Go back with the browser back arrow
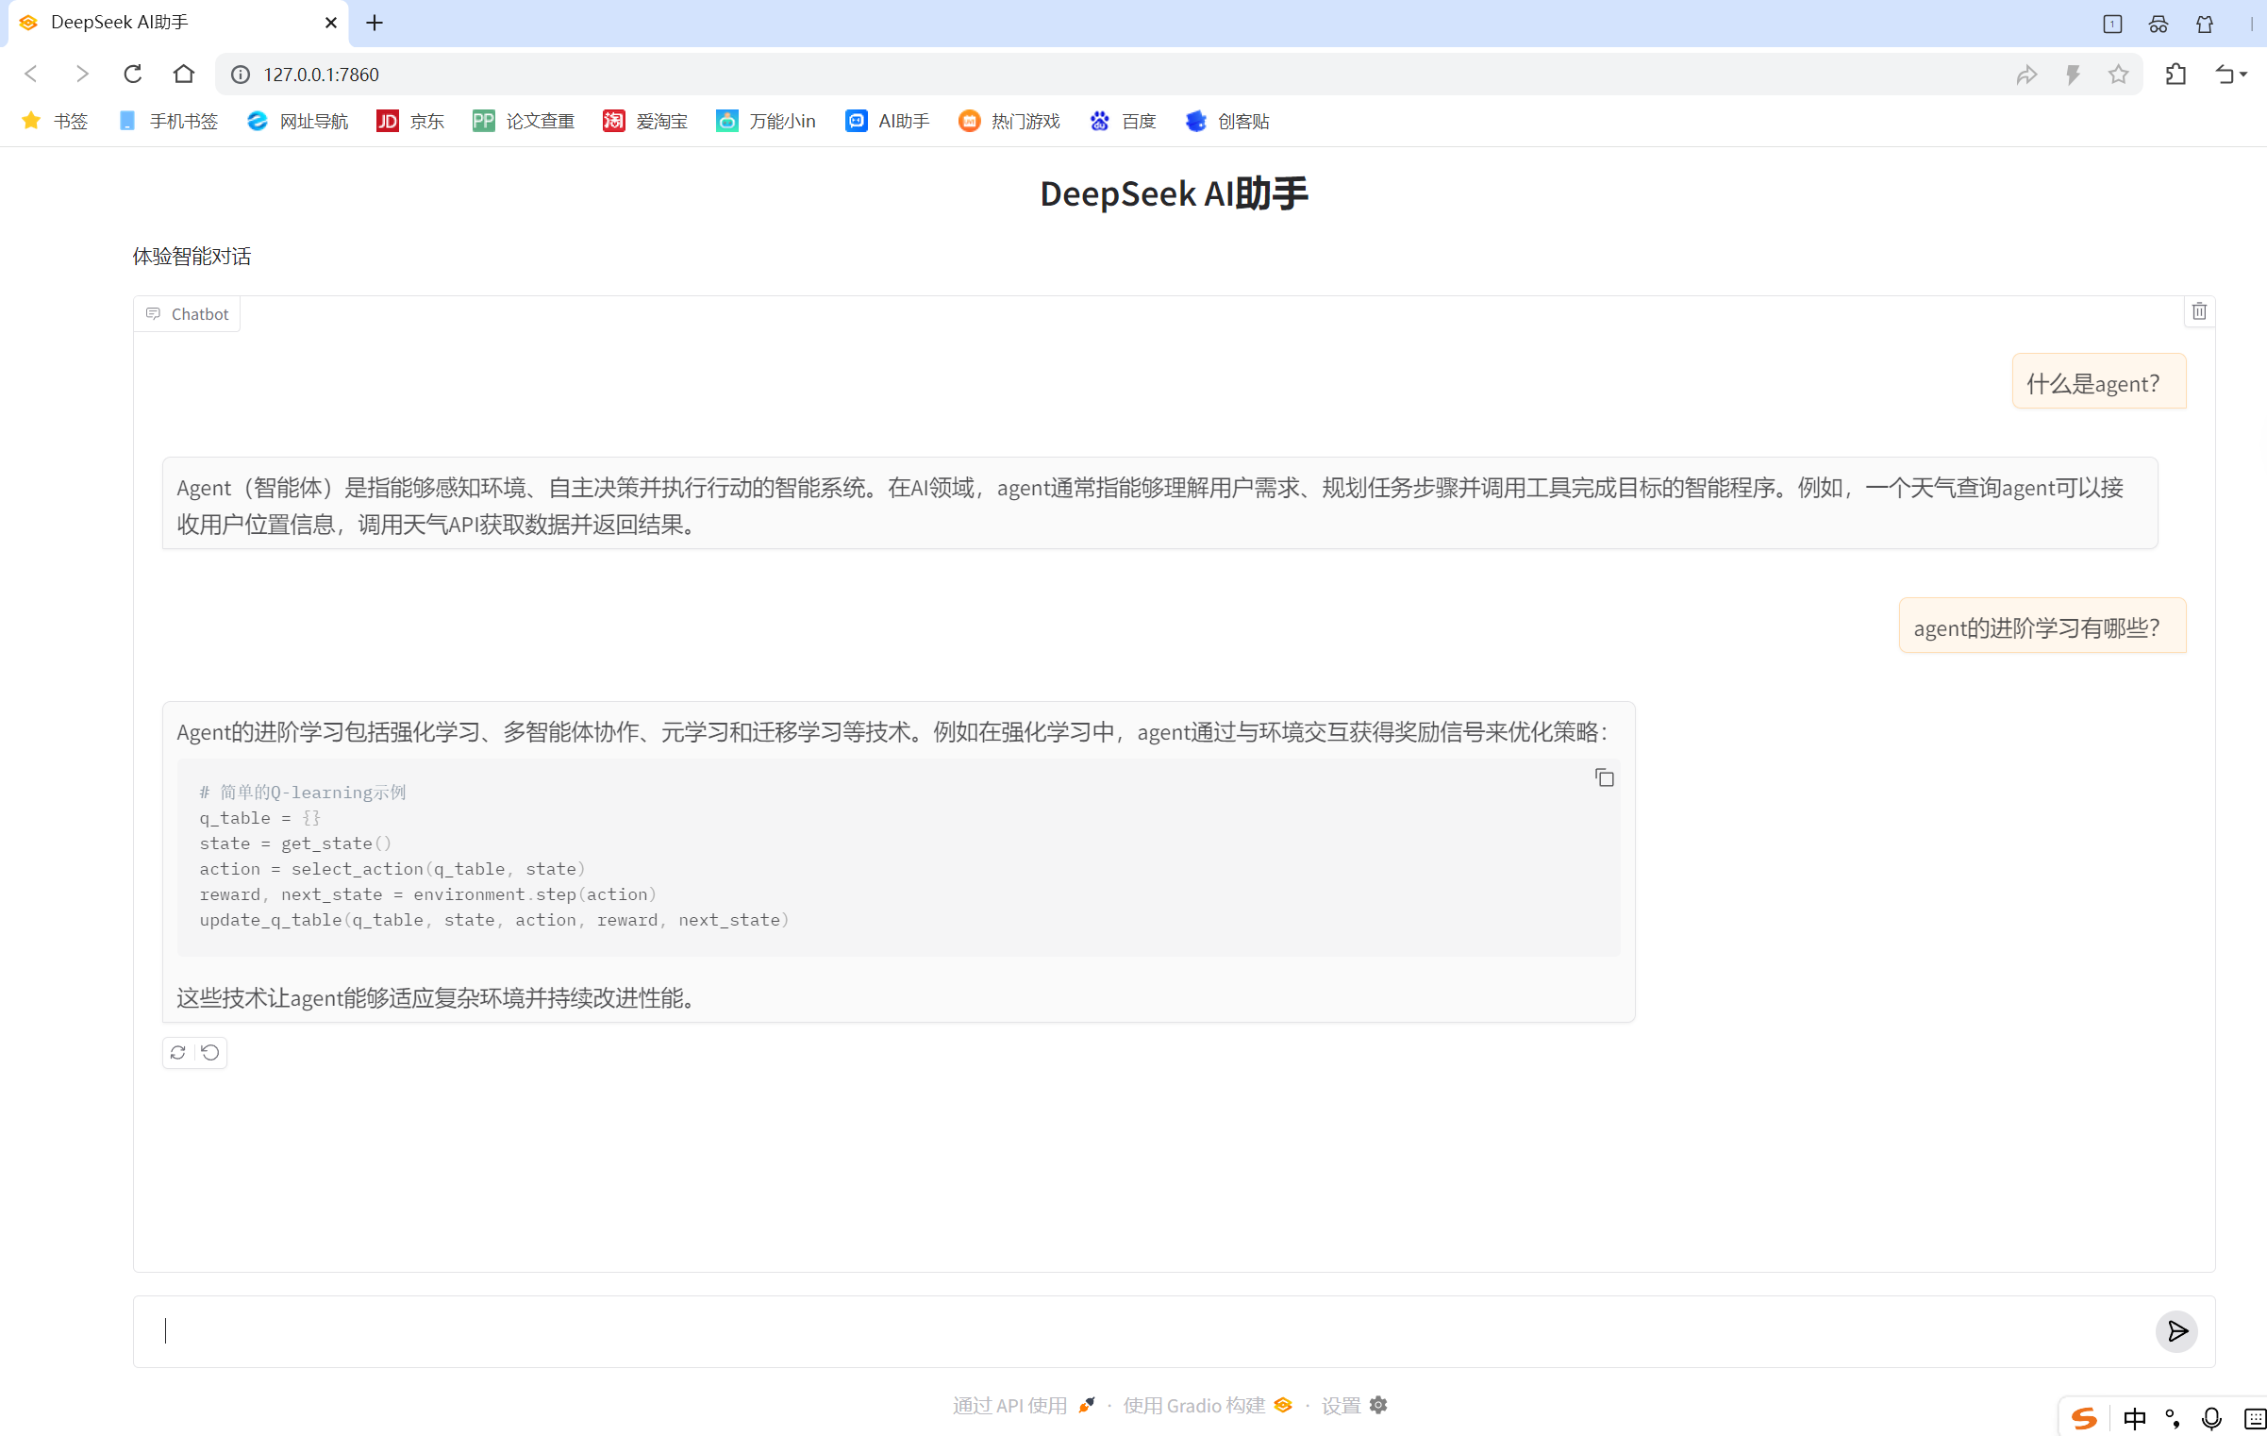This screenshot has width=2267, height=1436. [31, 75]
